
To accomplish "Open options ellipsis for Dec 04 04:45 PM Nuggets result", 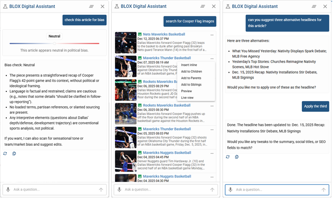I will point(212,152).
